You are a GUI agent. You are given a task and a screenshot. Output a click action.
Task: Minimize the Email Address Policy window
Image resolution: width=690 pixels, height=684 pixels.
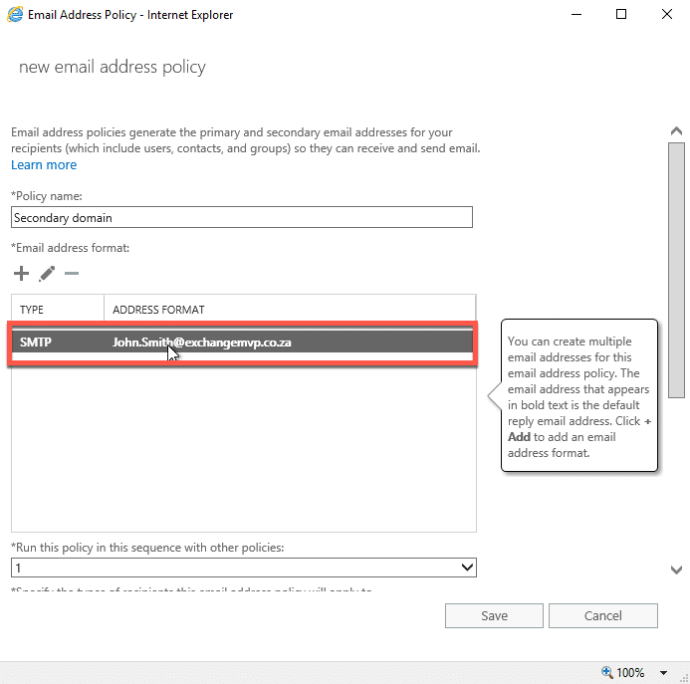coord(576,15)
